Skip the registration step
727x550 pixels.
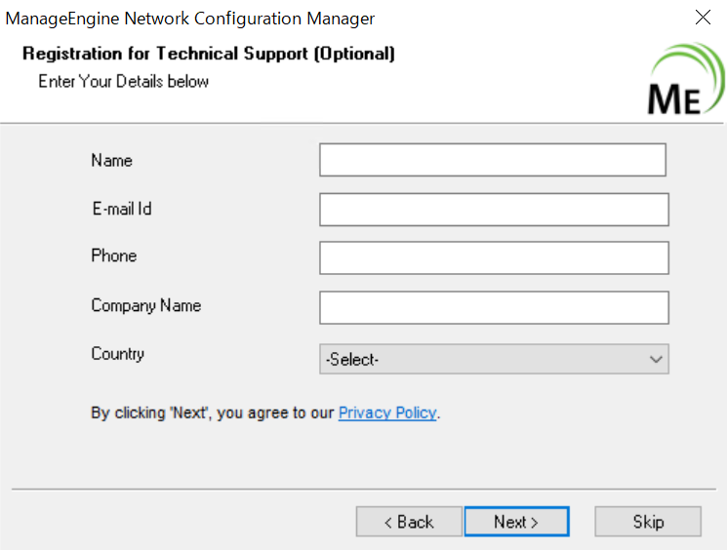pos(648,522)
